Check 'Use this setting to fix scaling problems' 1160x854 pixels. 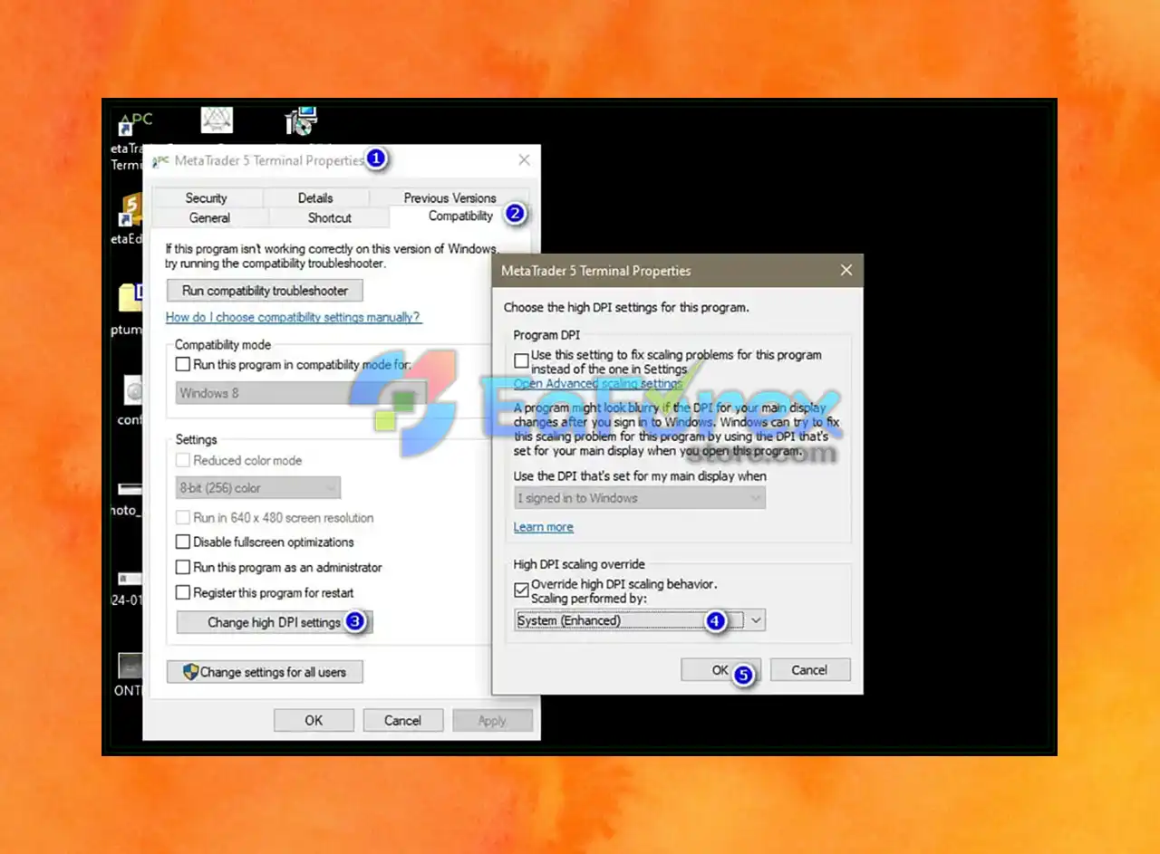[521, 360]
